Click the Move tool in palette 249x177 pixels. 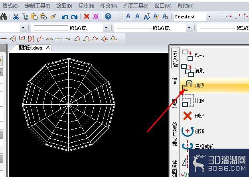[214, 55]
